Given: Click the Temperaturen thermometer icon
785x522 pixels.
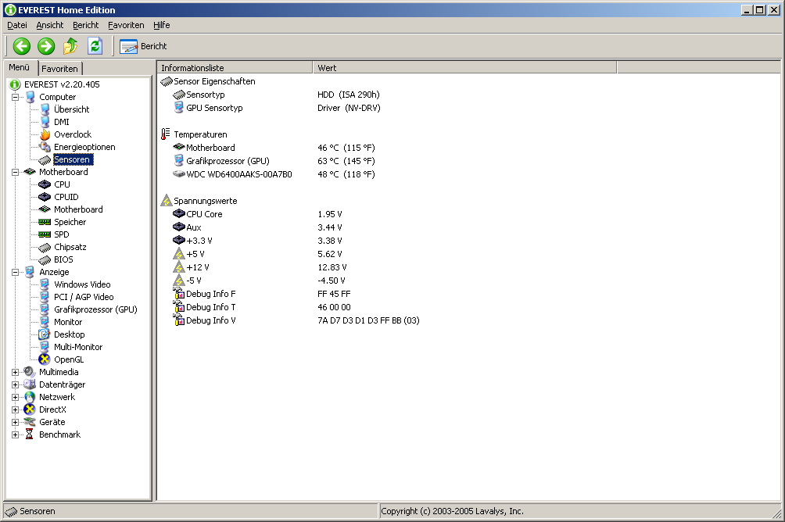Looking at the screenshot, I should [x=166, y=134].
